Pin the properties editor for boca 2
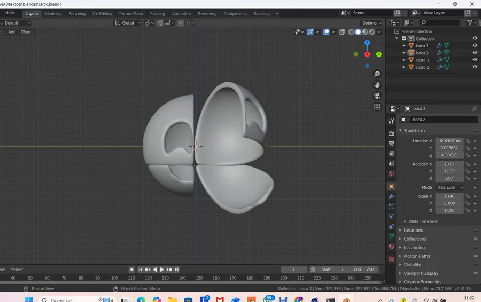 (474, 109)
